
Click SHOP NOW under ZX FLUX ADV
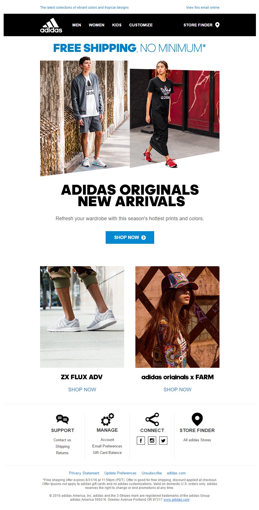[x=82, y=389]
